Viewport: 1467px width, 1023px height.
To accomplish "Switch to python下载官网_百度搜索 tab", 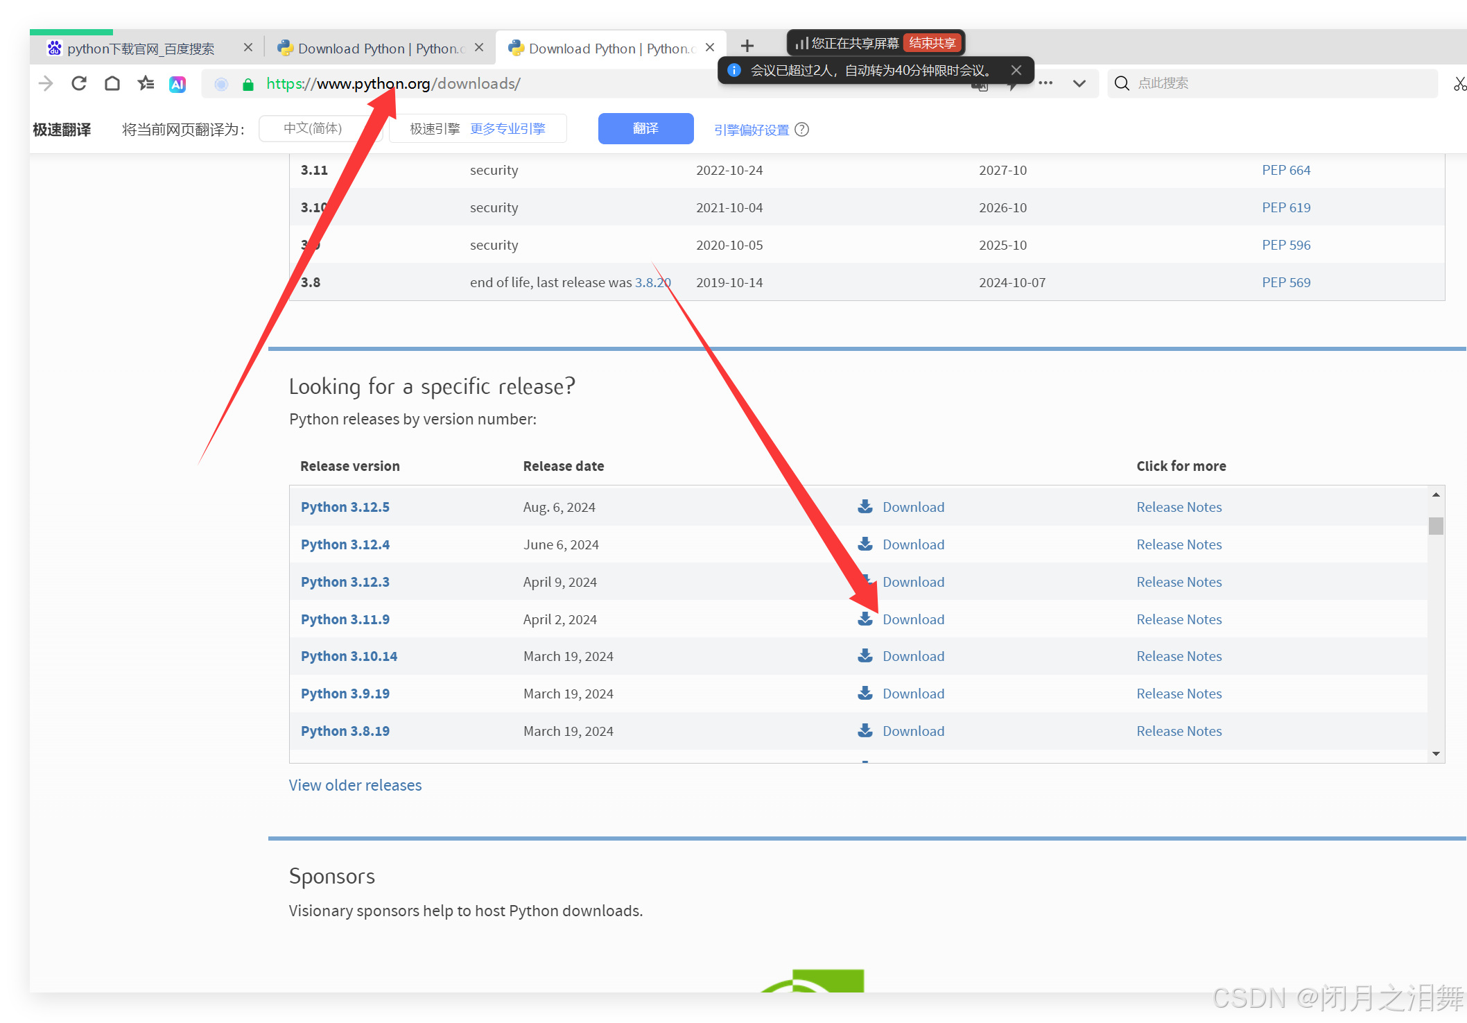I will click(141, 49).
